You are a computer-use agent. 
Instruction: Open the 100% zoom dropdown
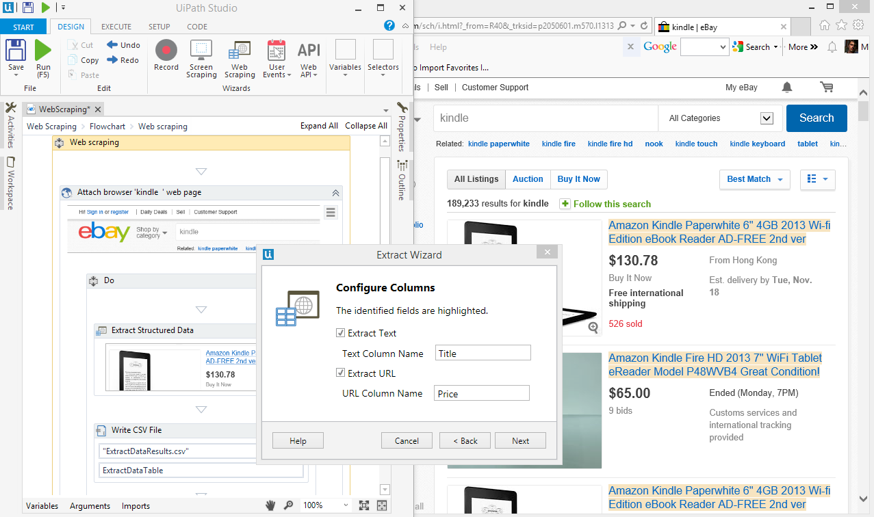click(x=326, y=505)
